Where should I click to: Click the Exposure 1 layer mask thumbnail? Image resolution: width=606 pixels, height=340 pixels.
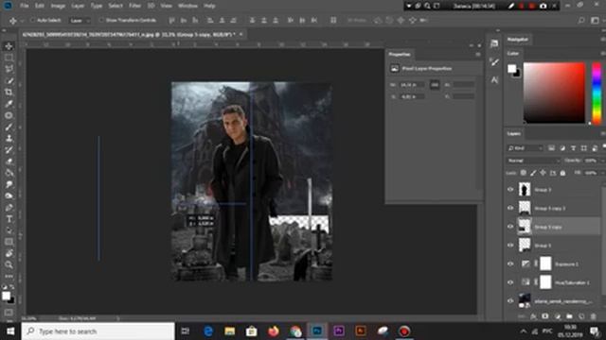coord(545,263)
